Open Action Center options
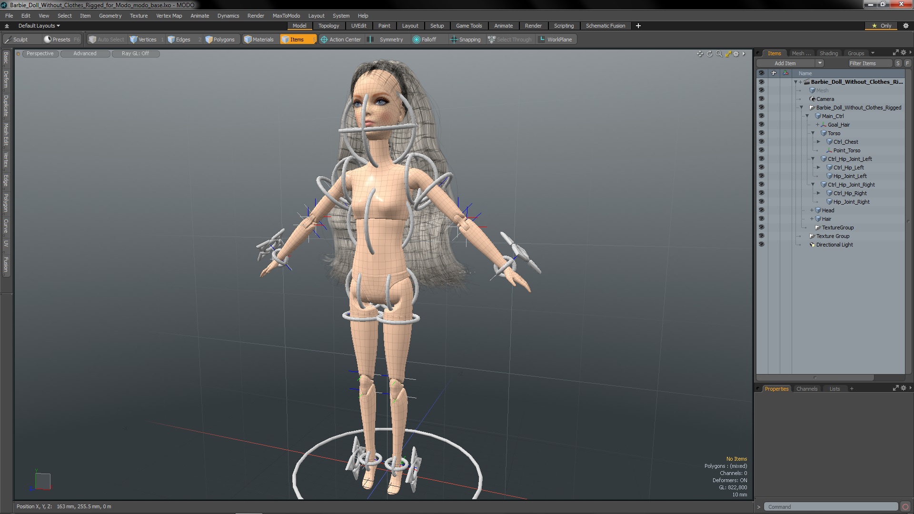 tap(341, 40)
